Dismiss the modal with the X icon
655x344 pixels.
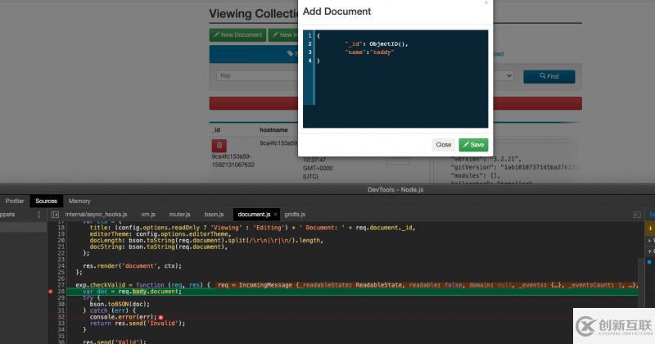pyautogui.click(x=486, y=3)
